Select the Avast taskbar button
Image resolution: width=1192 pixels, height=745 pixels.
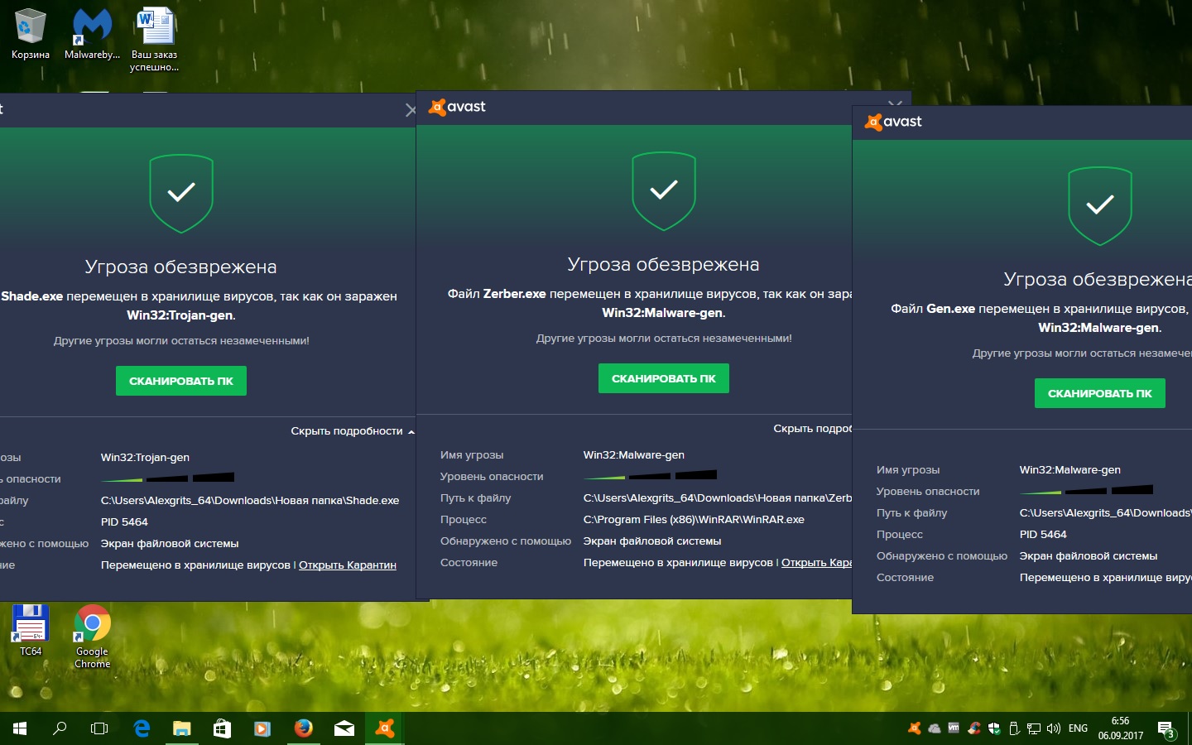(x=385, y=728)
